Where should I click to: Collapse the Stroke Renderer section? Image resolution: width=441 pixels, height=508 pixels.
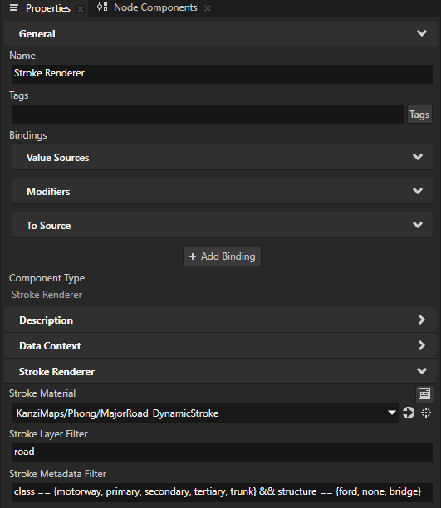click(x=422, y=371)
